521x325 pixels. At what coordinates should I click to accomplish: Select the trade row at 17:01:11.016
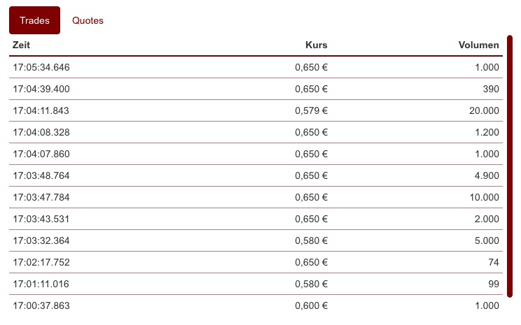tap(256, 284)
